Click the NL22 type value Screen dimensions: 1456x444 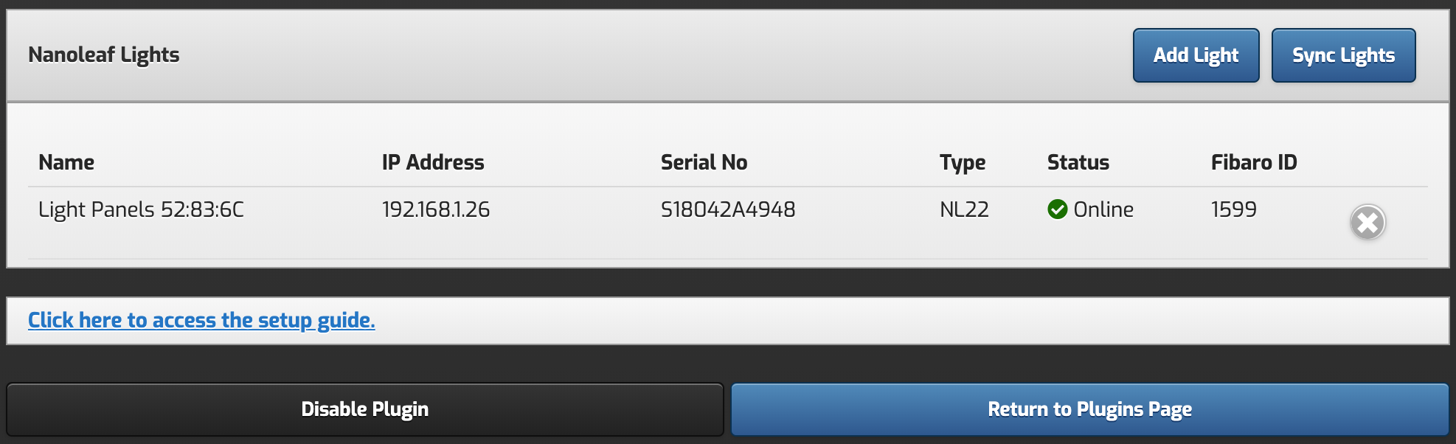[964, 209]
